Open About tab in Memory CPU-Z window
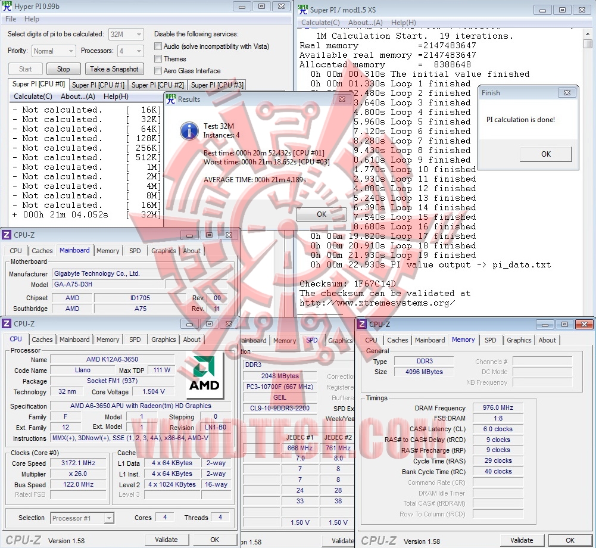 pos(547,340)
